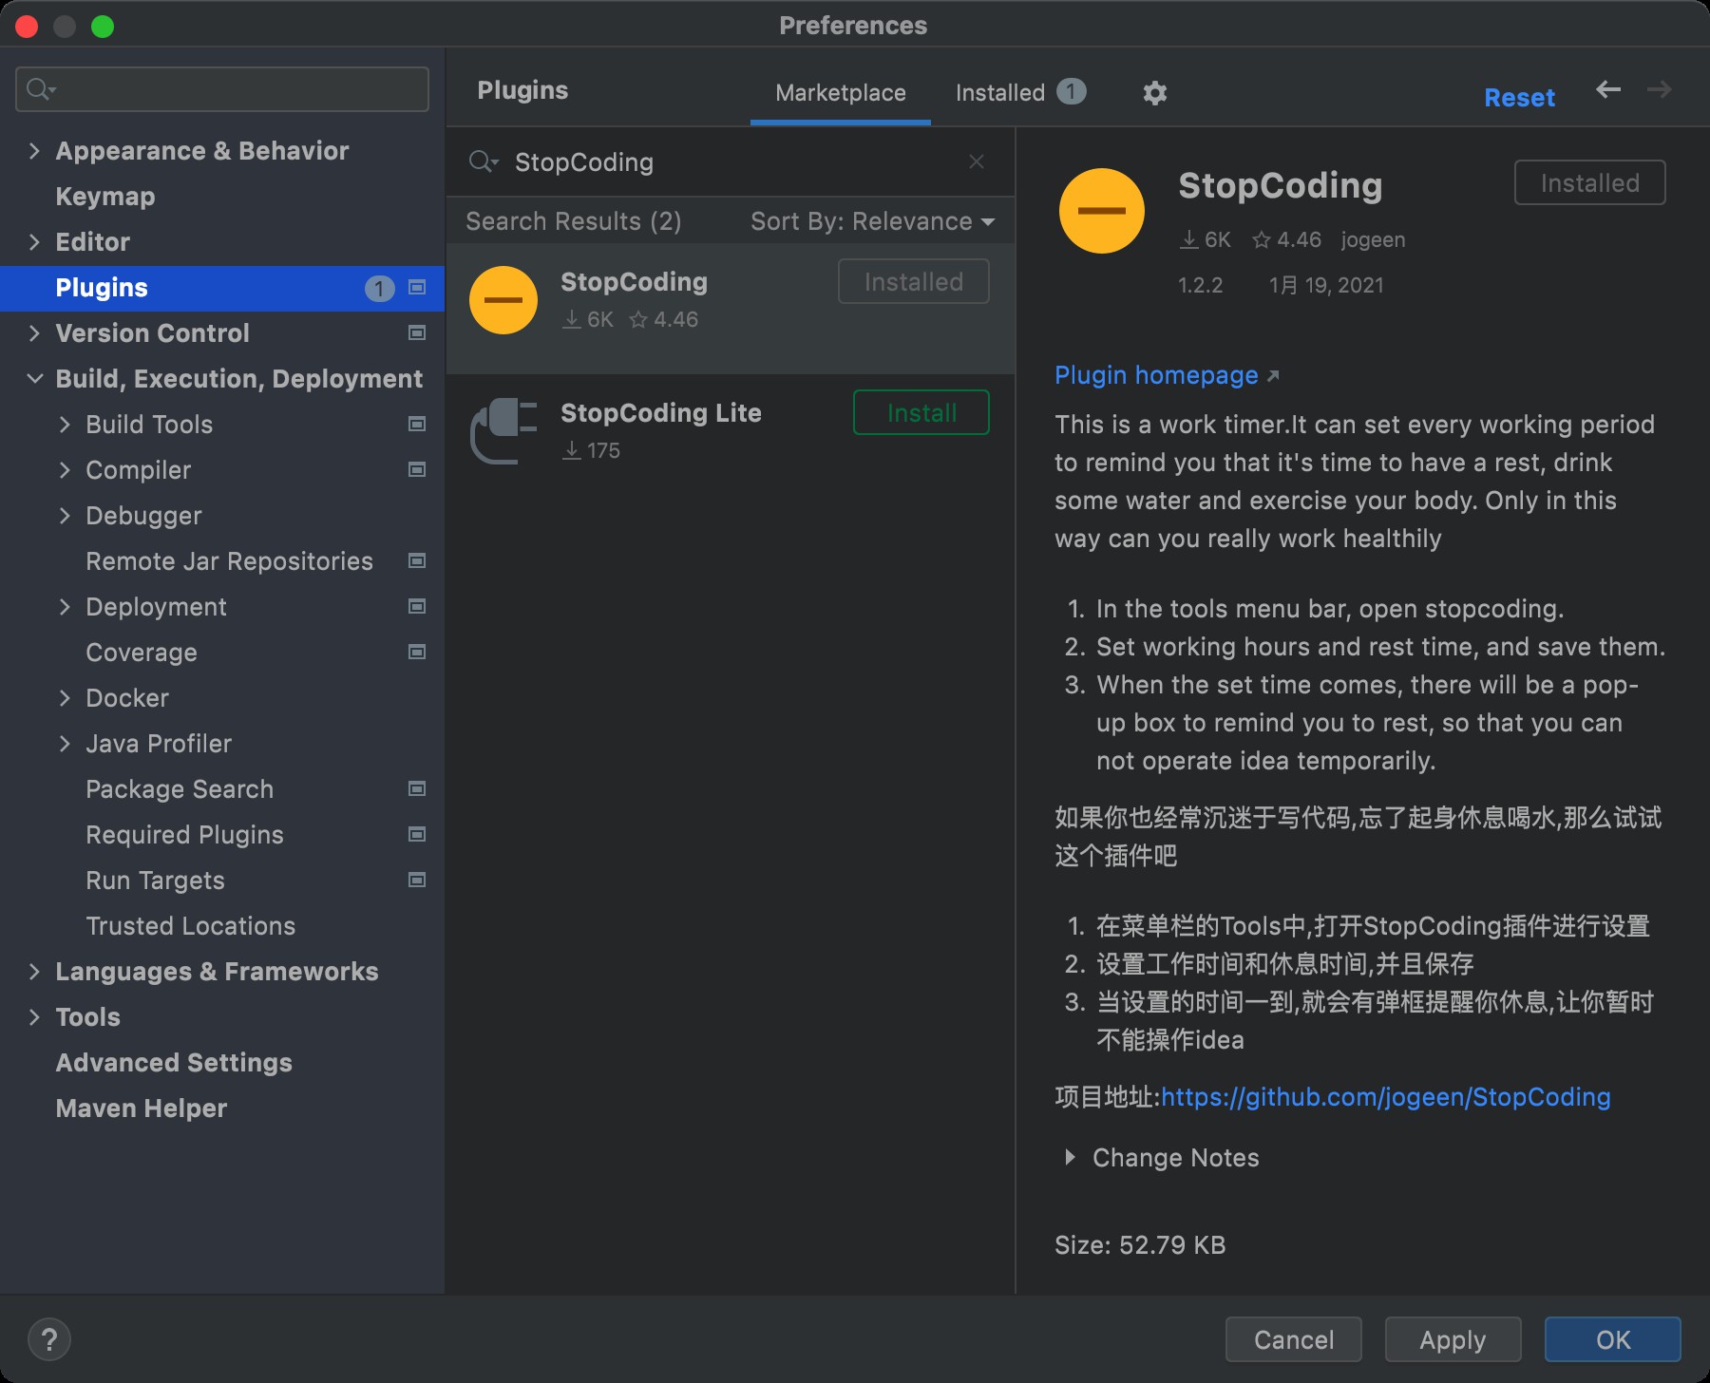
Task: Click the project-level icon beside Version Control
Action: click(417, 333)
